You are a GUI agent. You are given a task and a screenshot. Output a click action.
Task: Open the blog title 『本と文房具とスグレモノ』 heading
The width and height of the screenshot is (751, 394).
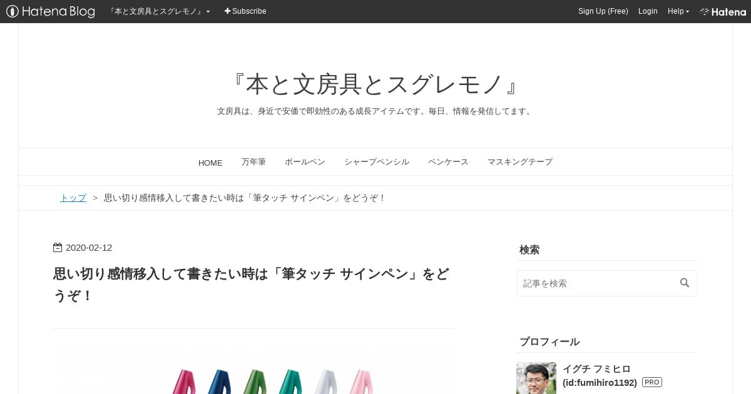[375, 85]
